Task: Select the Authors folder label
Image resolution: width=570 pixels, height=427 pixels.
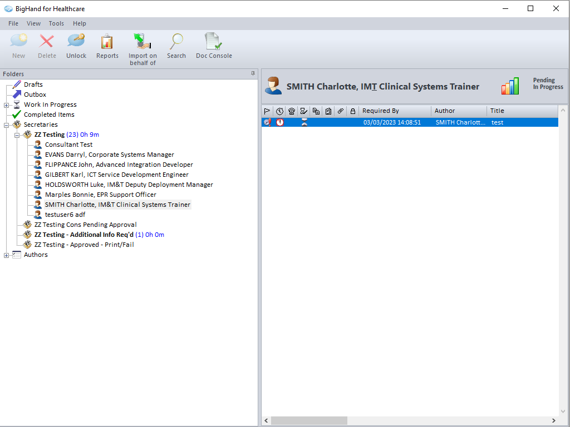Action: point(36,255)
